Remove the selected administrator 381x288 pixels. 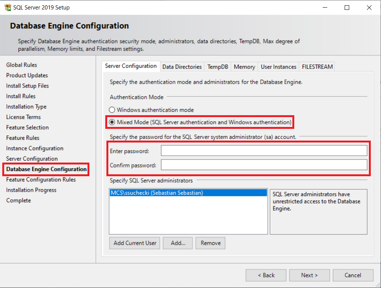[x=211, y=243]
